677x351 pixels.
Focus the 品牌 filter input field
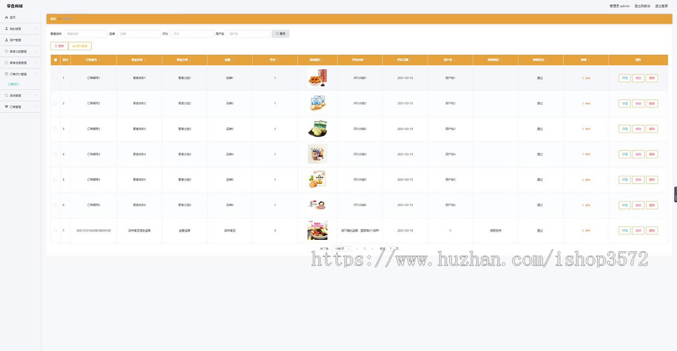[x=138, y=34]
